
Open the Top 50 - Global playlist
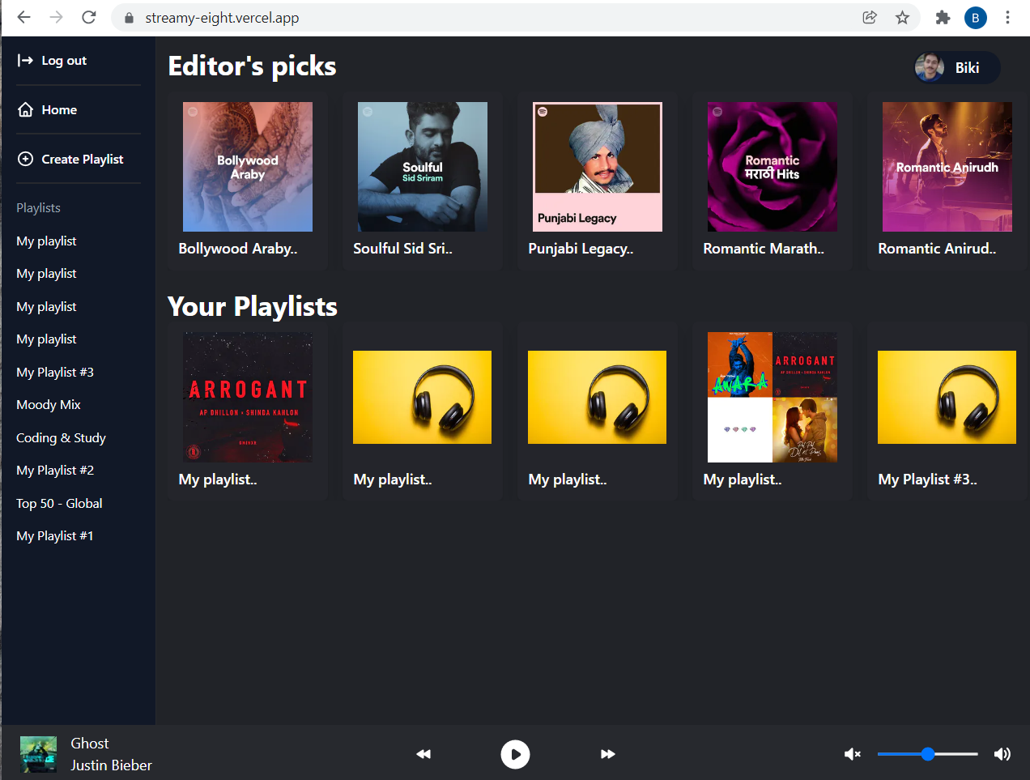59,503
